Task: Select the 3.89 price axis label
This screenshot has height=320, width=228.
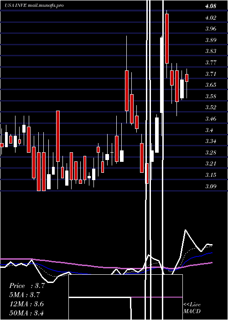Action: pos(211,40)
